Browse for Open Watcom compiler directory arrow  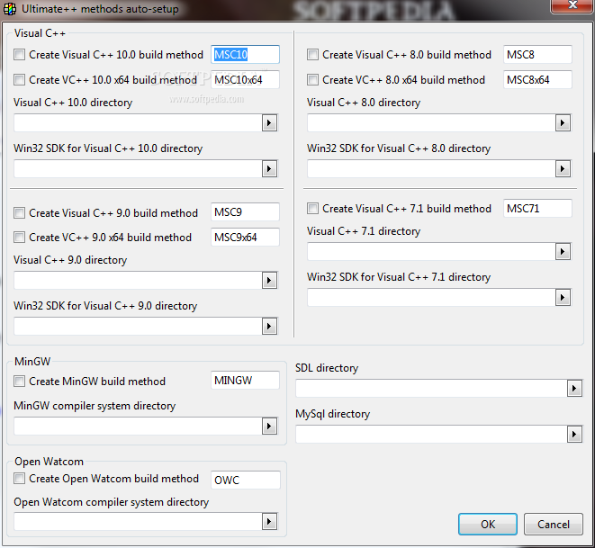click(269, 522)
